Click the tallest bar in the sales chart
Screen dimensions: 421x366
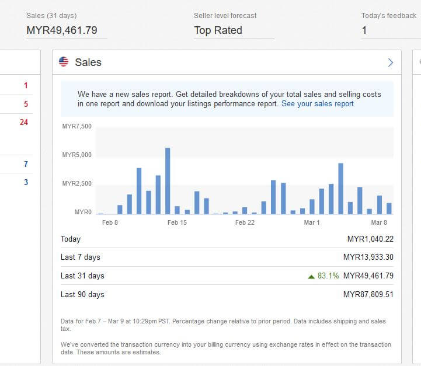click(168, 181)
